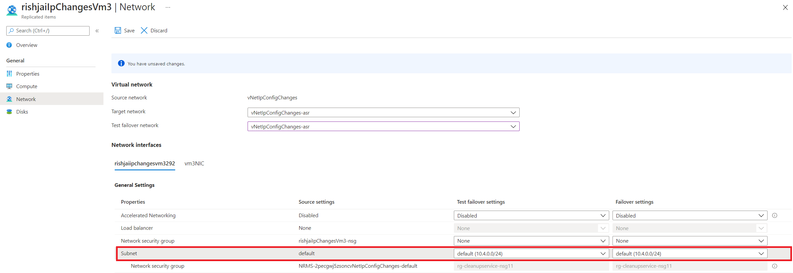Click the Save disk icon
The width and height of the screenshot is (793, 273).
[118, 30]
